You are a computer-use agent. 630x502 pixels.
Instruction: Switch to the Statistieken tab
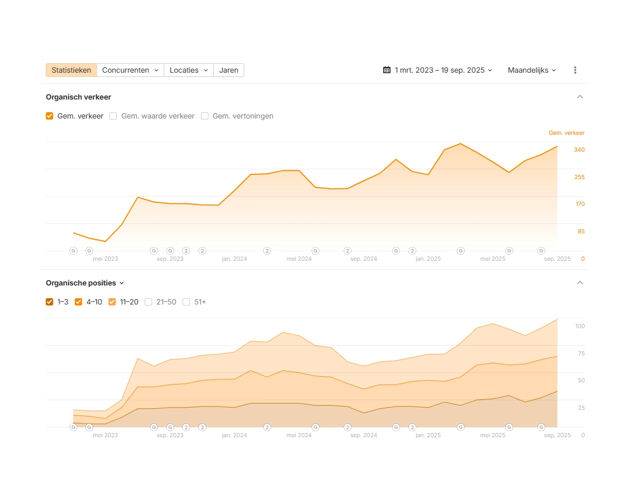71,70
